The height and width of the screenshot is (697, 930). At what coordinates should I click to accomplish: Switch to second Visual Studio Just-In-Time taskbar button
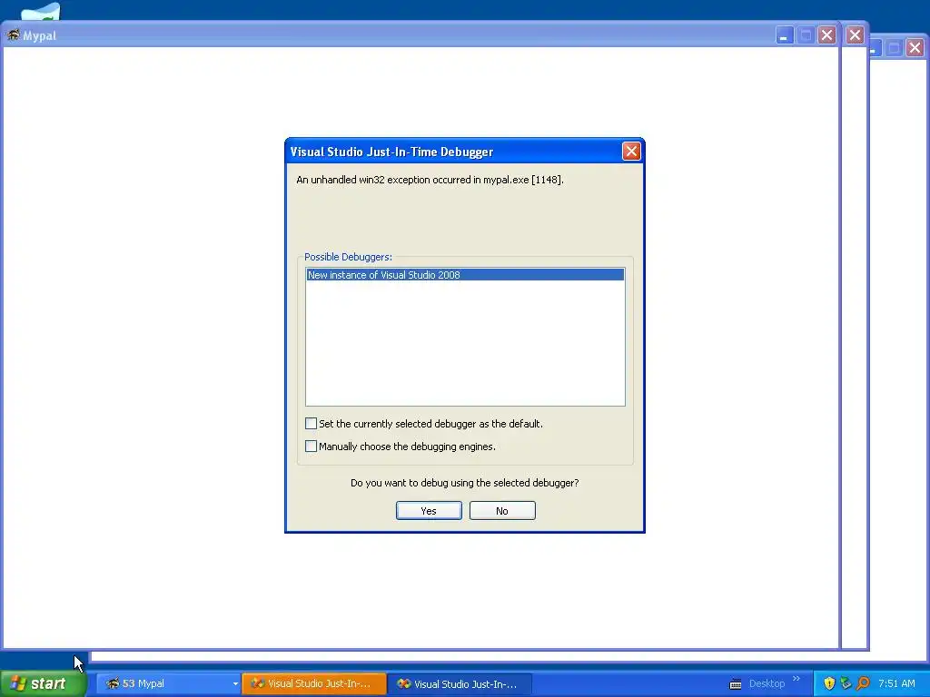[460, 683]
